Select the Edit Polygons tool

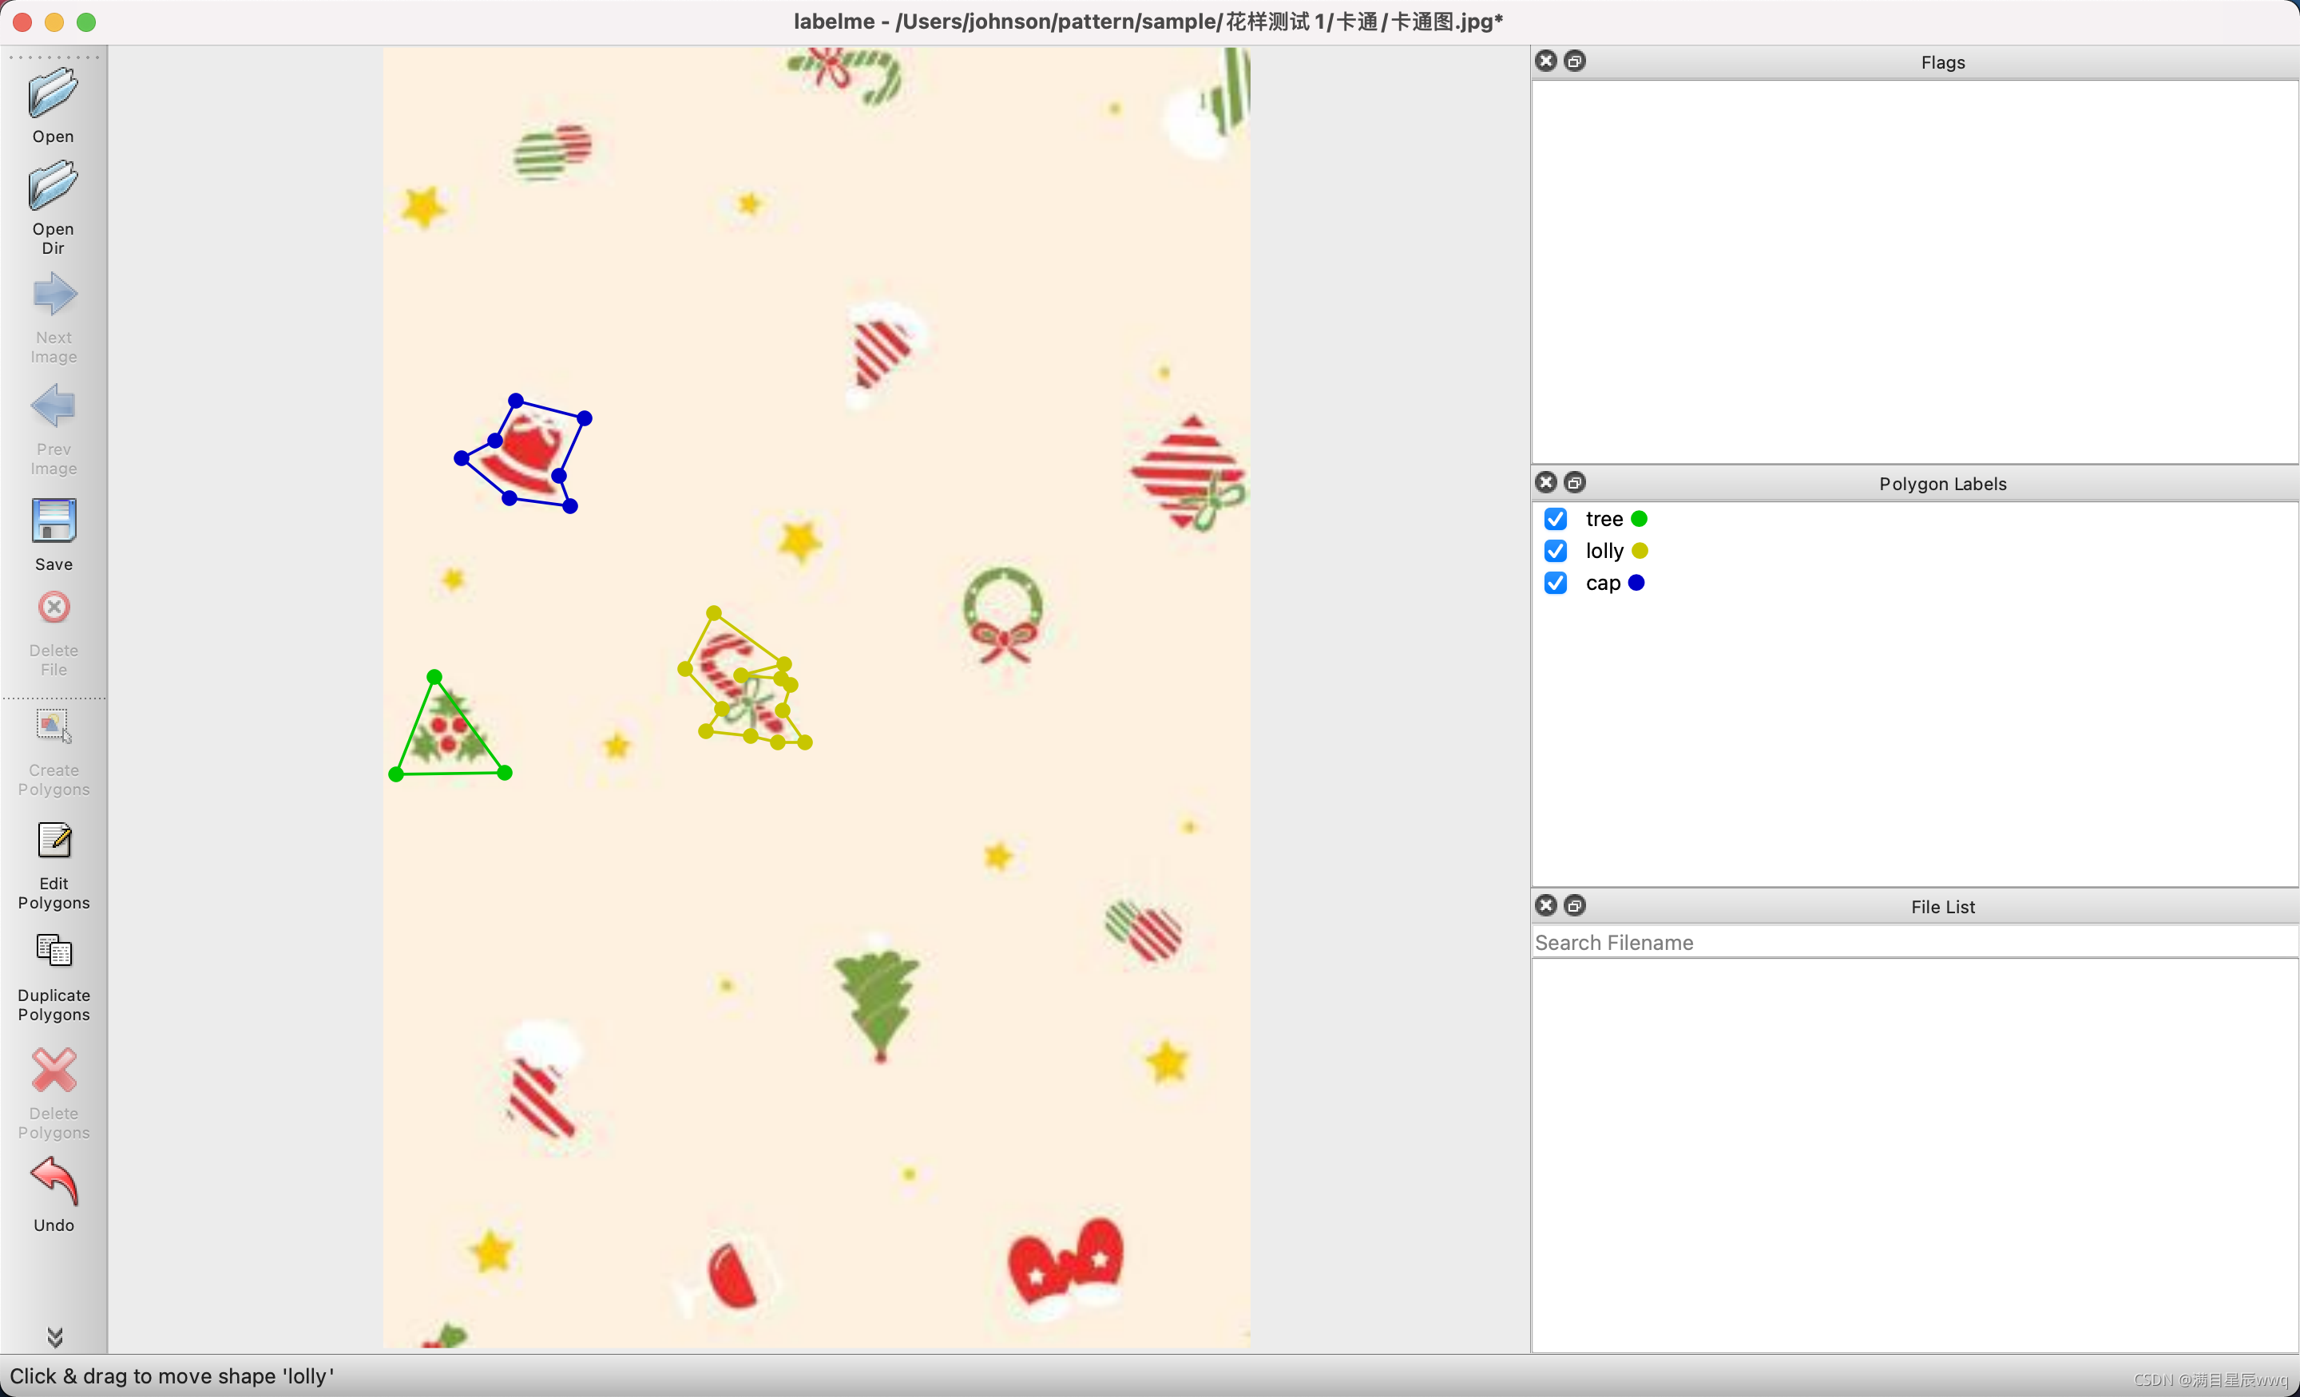click(54, 841)
